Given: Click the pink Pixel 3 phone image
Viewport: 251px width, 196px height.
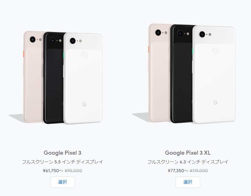Looking at the screenshot, I should (x=33, y=77).
